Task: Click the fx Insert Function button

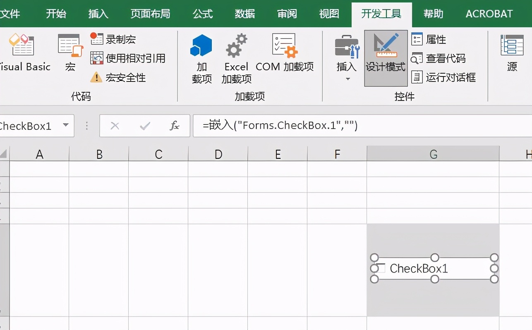Action: (x=175, y=126)
